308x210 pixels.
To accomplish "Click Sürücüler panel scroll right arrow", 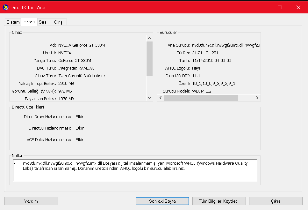I will 257,98.
